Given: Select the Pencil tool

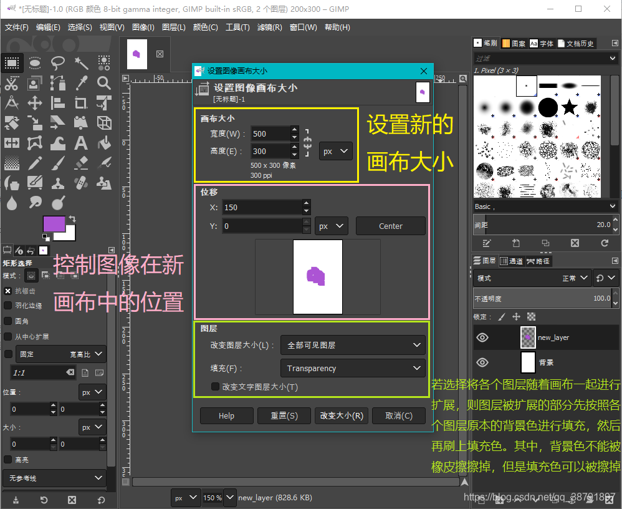Looking at the screenshot, I should 34,163.
